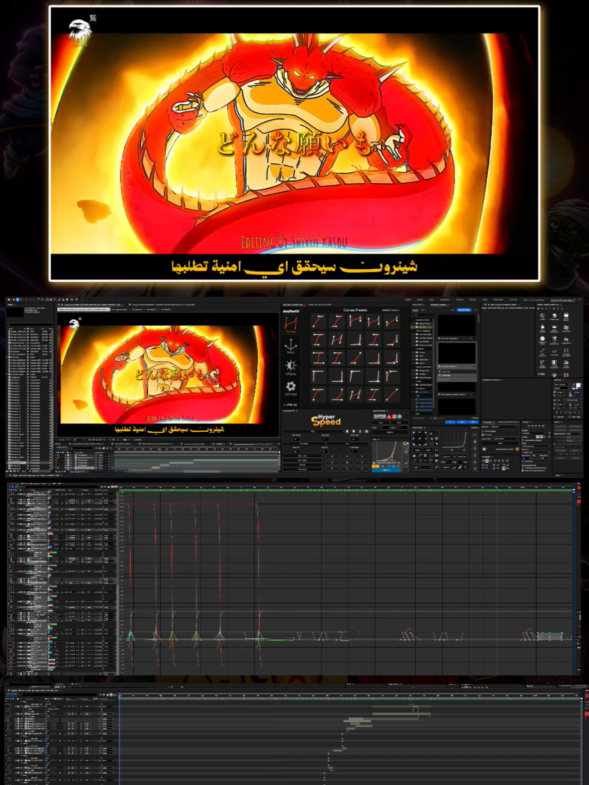This screenshot has height=785, width=589.
Task: Click the blue Discover Media button
Action: (464, 310)
